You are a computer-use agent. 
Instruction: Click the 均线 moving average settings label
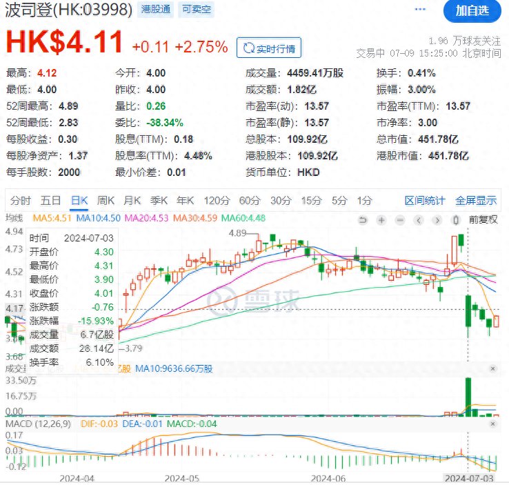pos(13,219)
